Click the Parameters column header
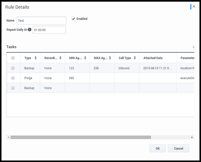The height and width of the screenshot is (162, 201). (188, 58)
